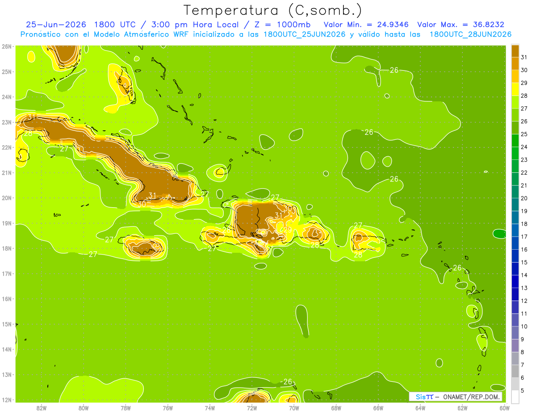Click legend value 5 on the color scale
Viewport: 536px width, 414px height.
[x=523, y=390]
